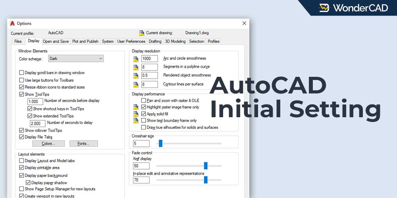Switch to the Drafting tab

point(155,42)
